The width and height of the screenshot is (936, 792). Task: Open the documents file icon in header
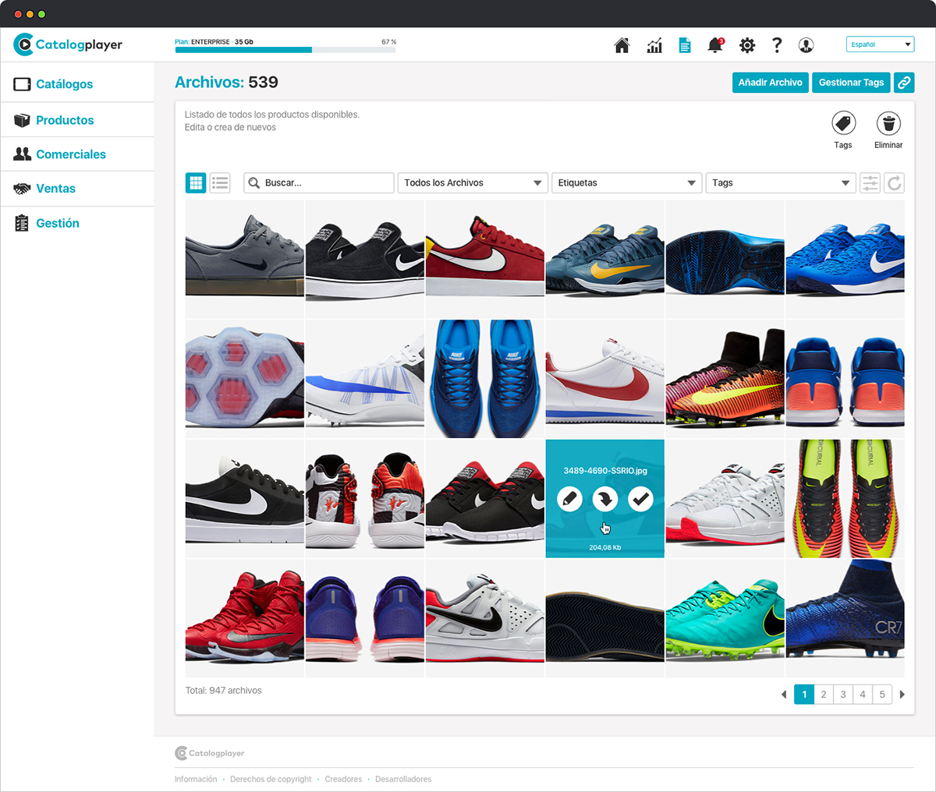[685, 45]
